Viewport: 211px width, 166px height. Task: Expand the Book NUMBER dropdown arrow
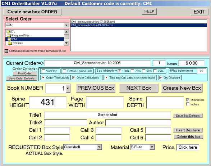pos(68,88)
